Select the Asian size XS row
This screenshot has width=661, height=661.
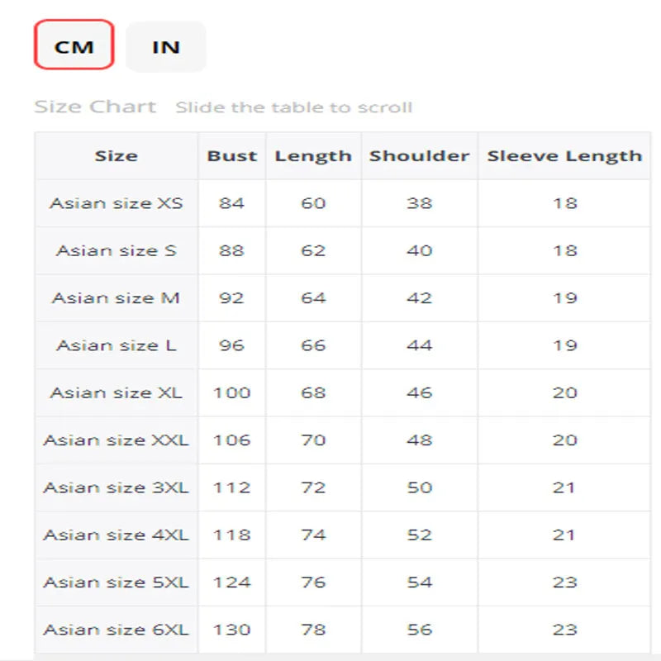[x=116, y=203]
